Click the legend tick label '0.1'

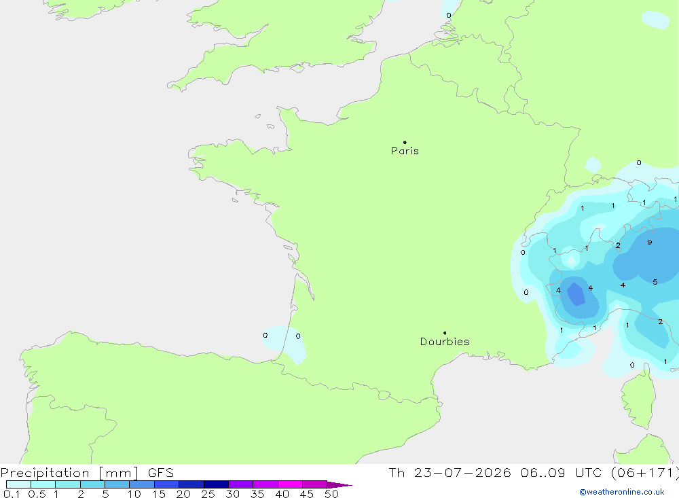tap(12, 494)
